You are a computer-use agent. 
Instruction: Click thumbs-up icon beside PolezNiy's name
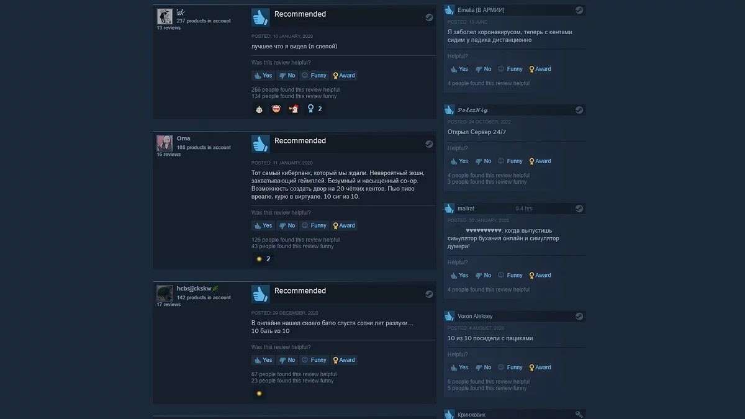point(449,110)
